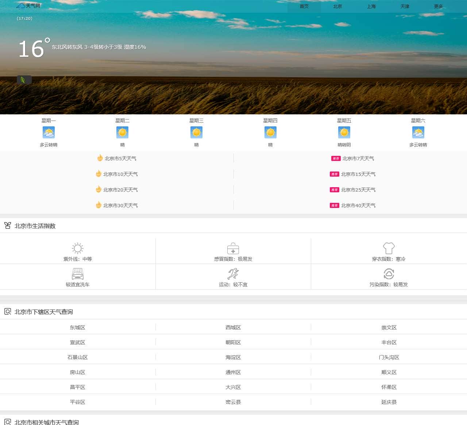Viewport: 467px width, 425px height.
Task: Click the 天气网 cloud logo
Action: [28, 6]
